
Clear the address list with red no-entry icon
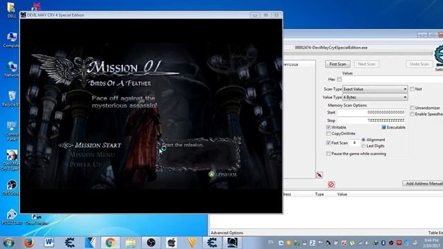(331, 185)
